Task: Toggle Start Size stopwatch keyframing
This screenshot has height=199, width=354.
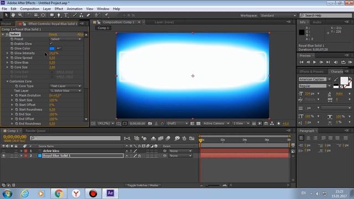Action: (17, 100)
